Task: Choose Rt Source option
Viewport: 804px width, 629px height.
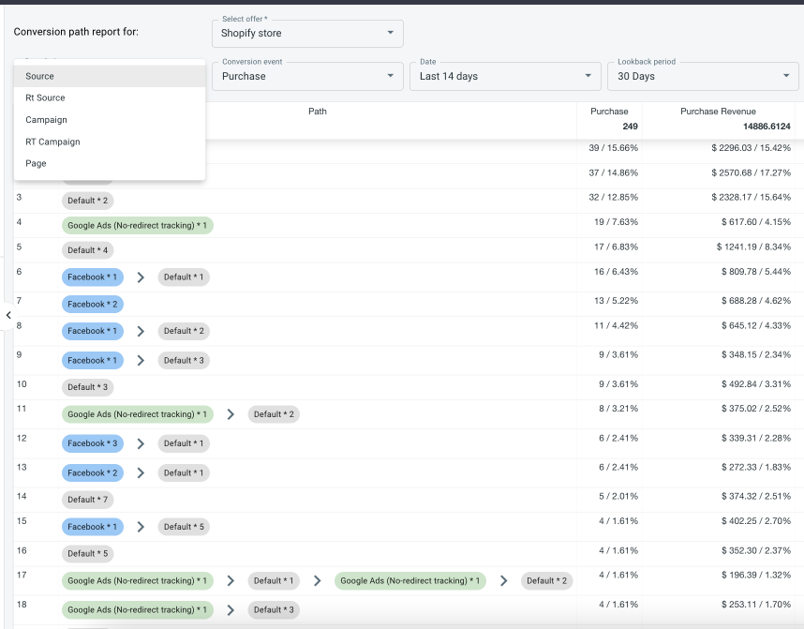Action: click(110, 97)
